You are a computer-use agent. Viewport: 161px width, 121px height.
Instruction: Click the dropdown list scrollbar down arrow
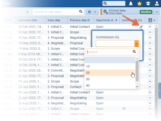point(137,87)
